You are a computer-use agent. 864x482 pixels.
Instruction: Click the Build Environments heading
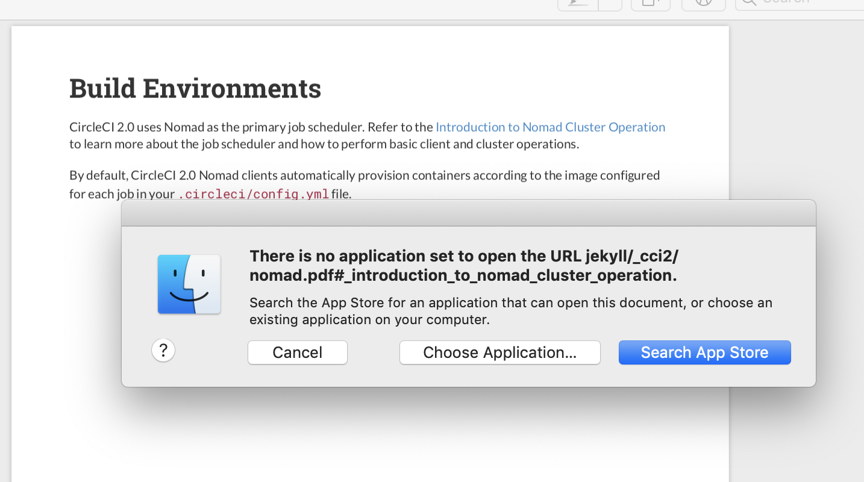point(195,88)
